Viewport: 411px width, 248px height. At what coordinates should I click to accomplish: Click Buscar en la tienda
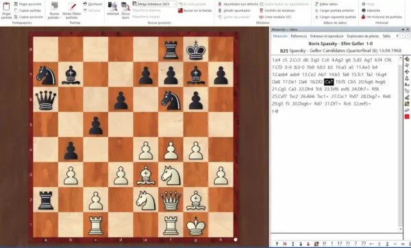point(195,10)
